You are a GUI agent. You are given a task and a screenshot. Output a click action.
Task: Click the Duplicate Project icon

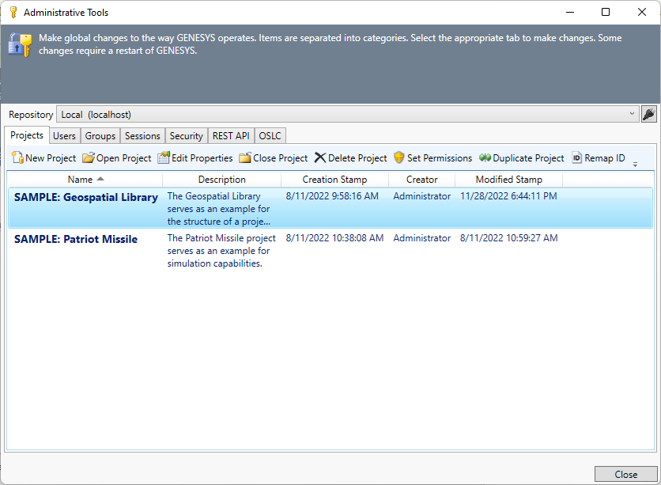[x=485, y=158]
